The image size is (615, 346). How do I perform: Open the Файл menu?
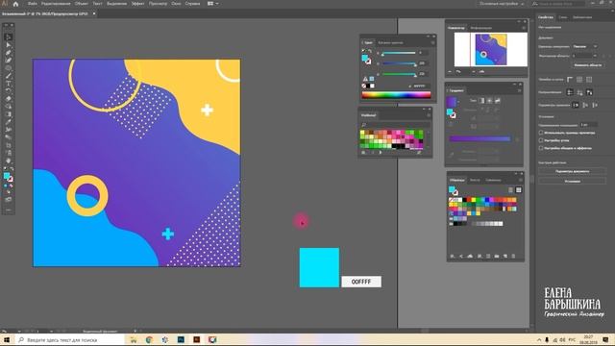tap(32, 4)
